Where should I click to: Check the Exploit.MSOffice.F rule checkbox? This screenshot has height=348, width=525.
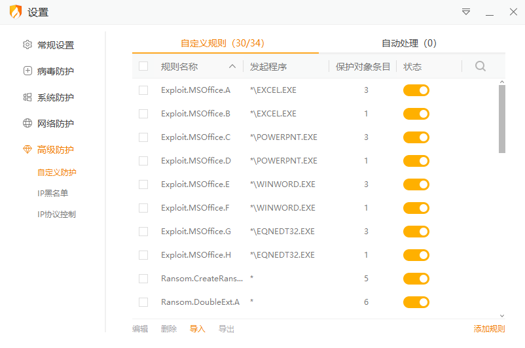coord(143,208)
